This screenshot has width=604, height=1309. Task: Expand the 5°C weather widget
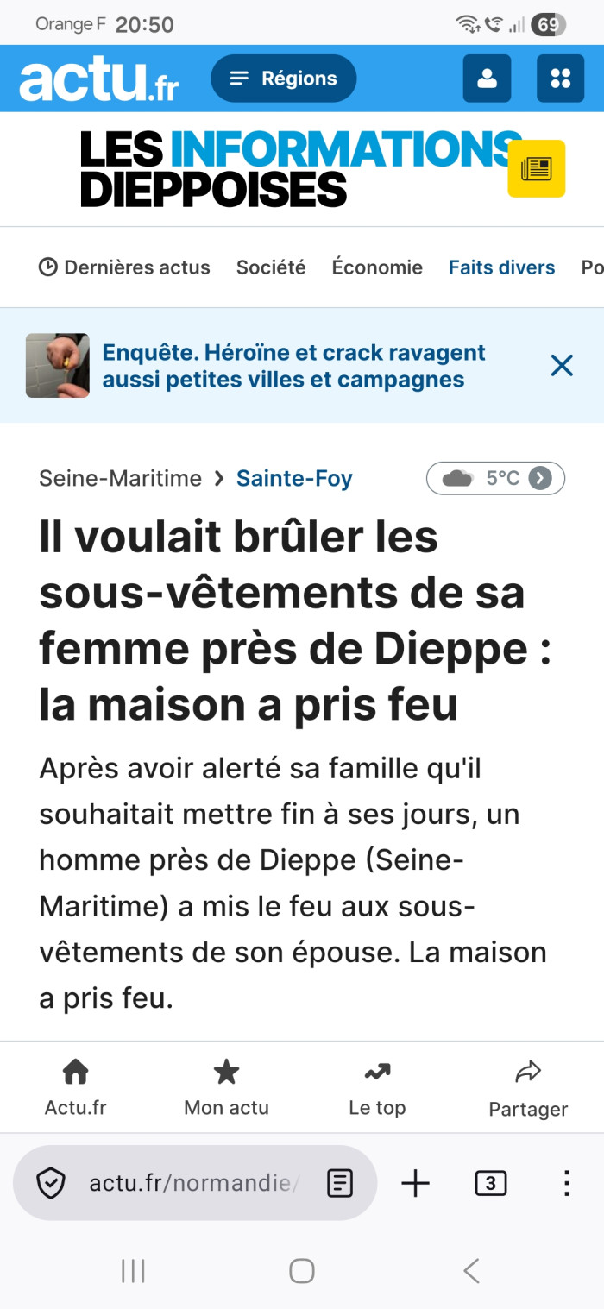495,478
